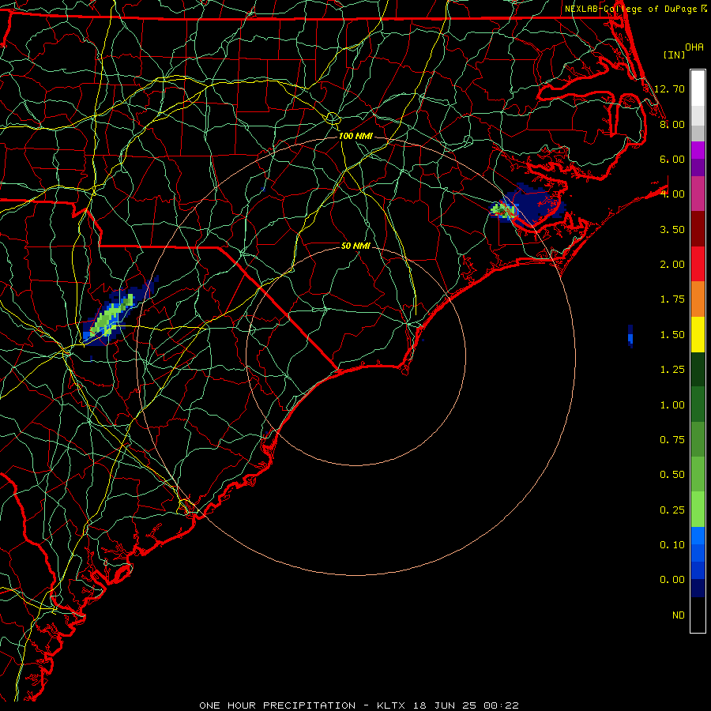Click the 0.00 legend value
The height and width of the screenshot is (711, 711).
[672, 580]
